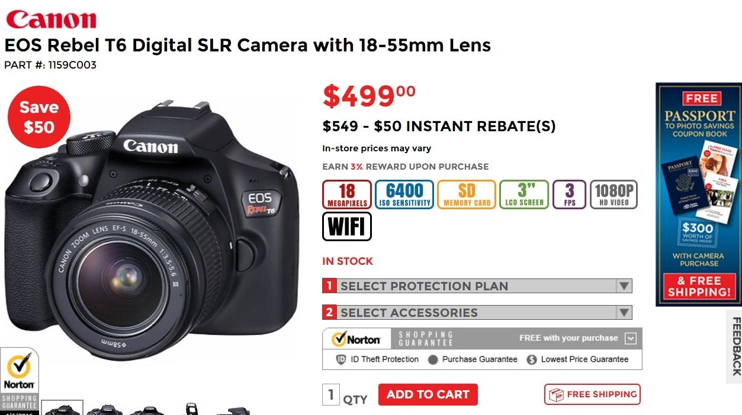Click the 6400 ISO Sensitivity badge
The height and width of the screenshot is (415, 742).
[404, 194]
